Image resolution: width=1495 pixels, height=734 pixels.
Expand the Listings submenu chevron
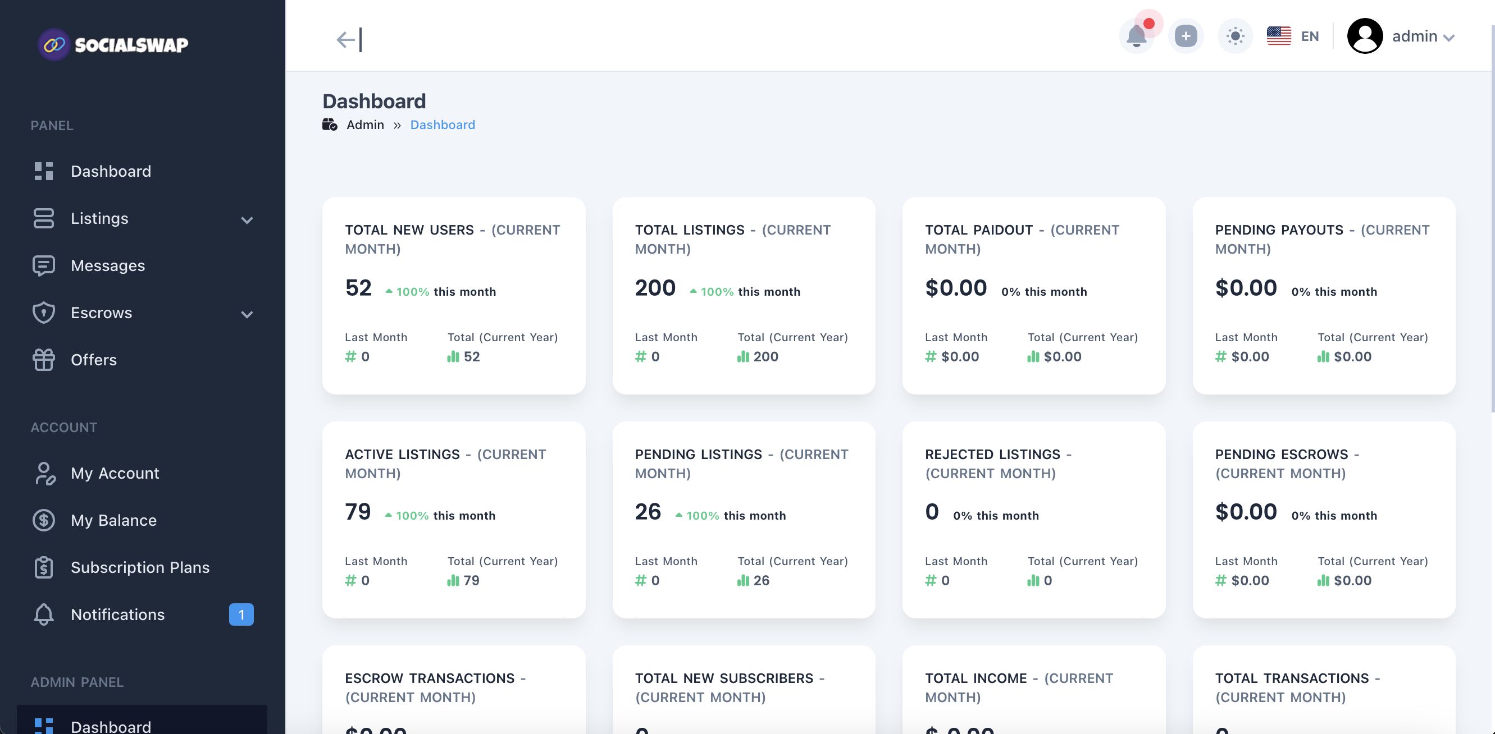tap(247, 220)
